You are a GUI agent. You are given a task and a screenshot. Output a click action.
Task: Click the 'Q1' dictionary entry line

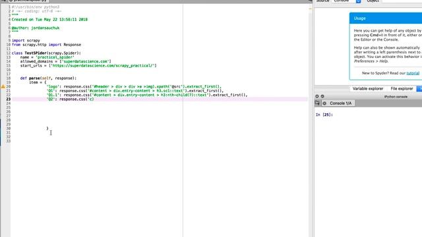click(x=135, y=91)
